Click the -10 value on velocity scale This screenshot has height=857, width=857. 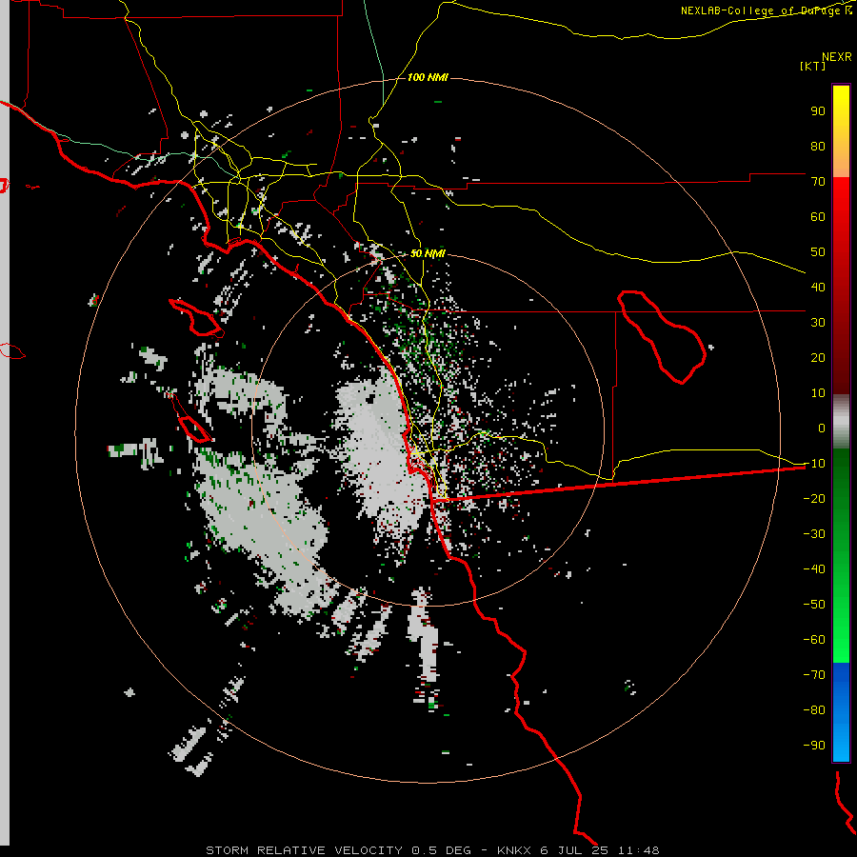[x=814, y=464]
